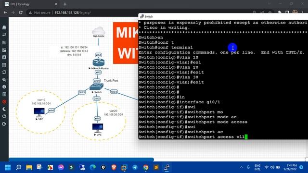Open Messenger from the taskbar
This screenshot has width=308, height=173.
click(x=61, y=167)
